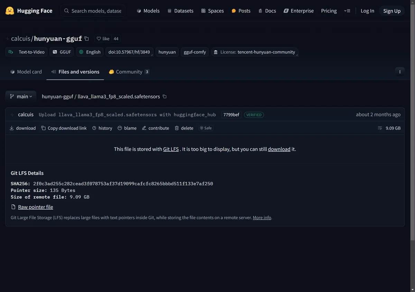Select the GGUF tag

pyautogui.click(x=62, y=52)
